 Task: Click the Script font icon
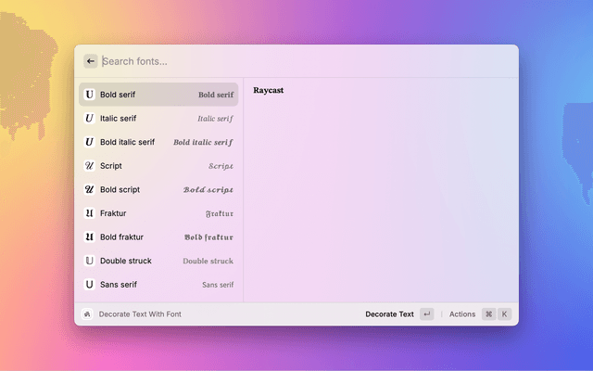(89, 166)
